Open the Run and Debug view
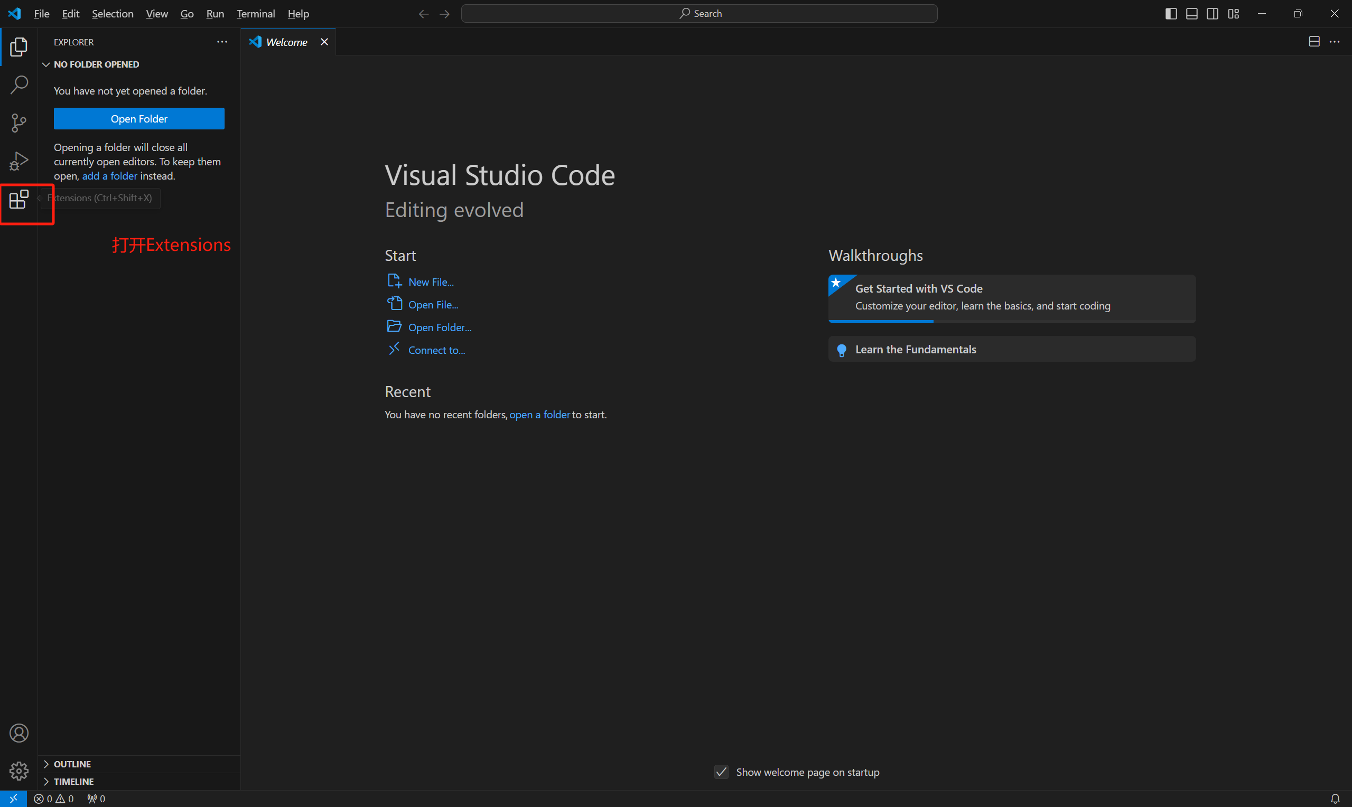This screenshot has height=807, width=1352. 18,161
